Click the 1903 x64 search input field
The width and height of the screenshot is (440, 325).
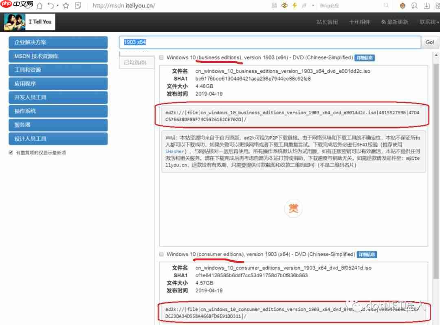(x=269, y=42)
